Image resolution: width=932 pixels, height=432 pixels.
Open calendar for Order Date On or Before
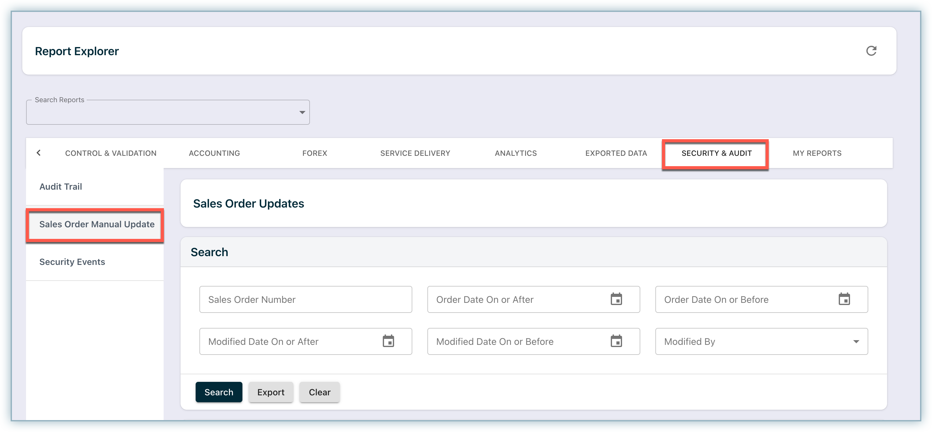pyautogui.click(x=844, y=299)
